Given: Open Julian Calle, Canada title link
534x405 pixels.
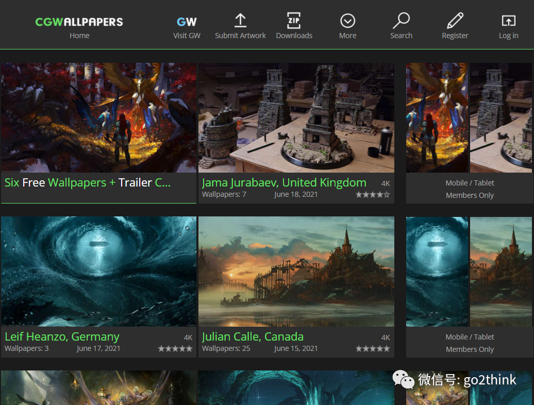Looking at the screenshot, I should pos(253,336).
